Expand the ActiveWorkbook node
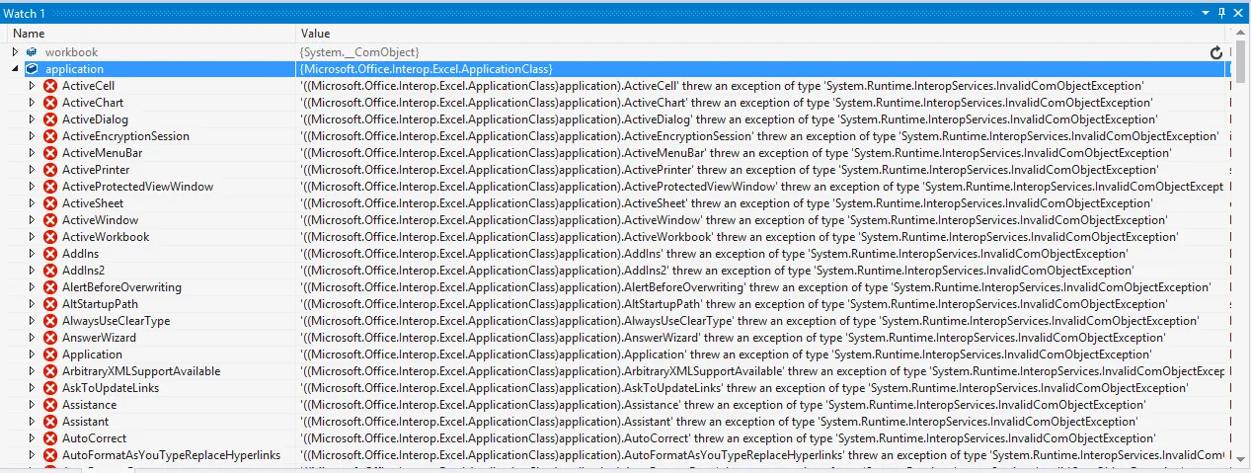1251x473 pixels. click(x=33, y=237)
